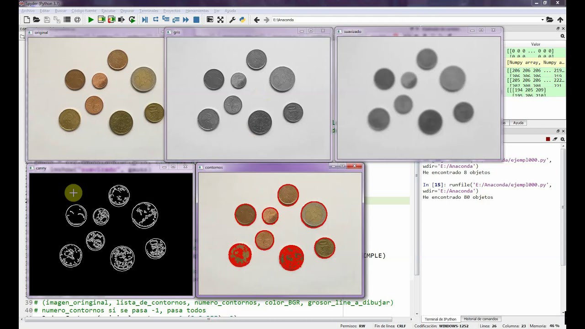This screenshot has height=329, width=585.
Task: Focus the 'original' image window title
Action: pyautogui.click(x=41, y=32)
